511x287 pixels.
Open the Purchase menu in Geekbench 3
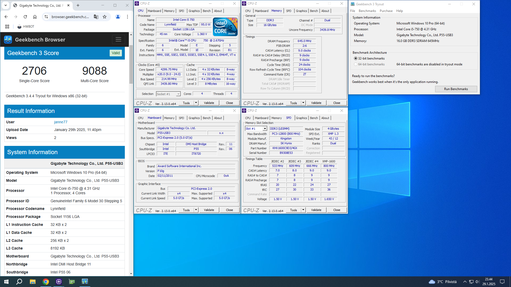coord(386,11)
